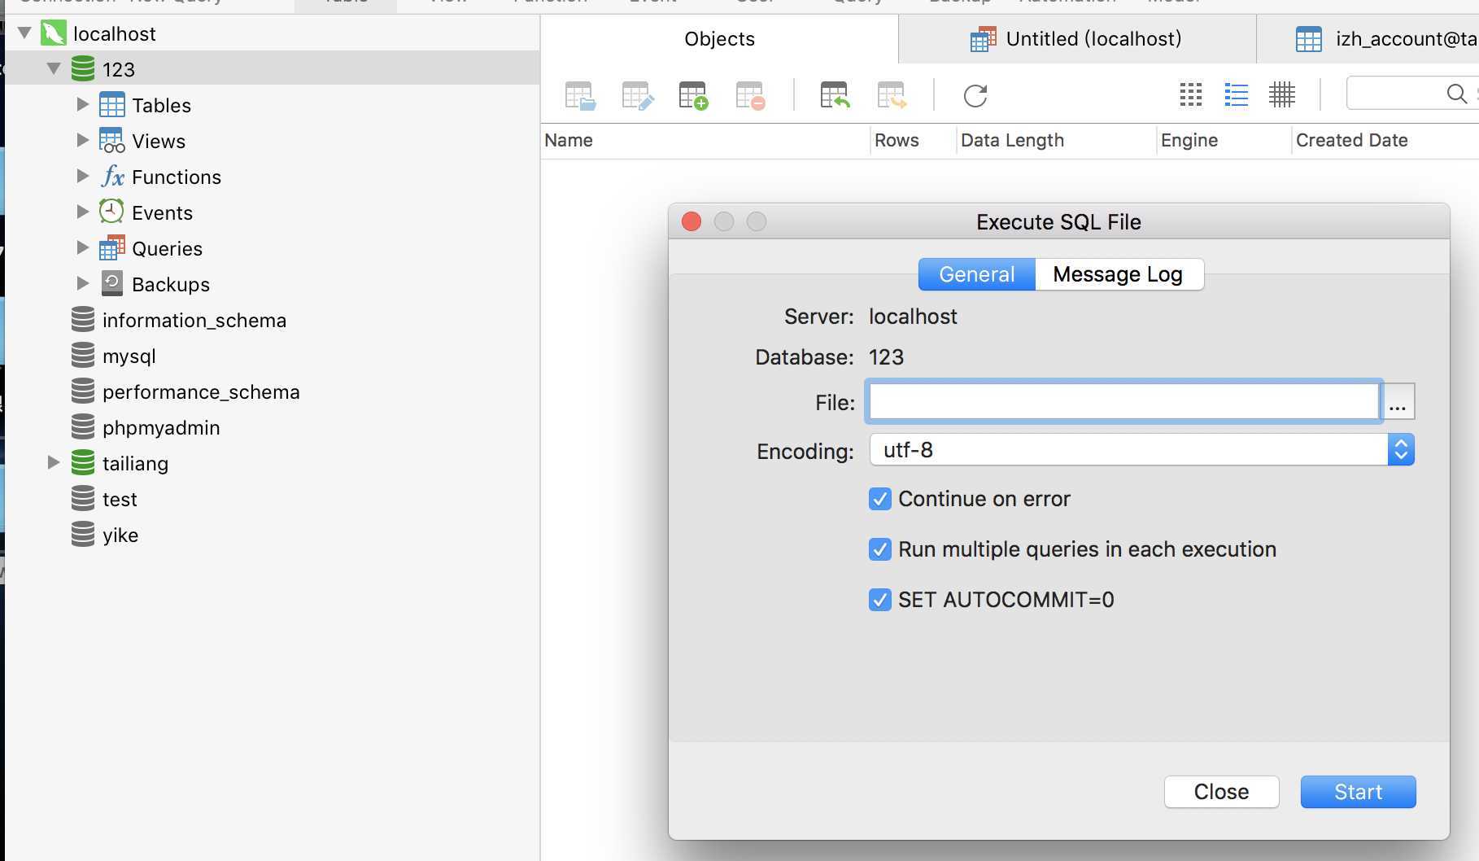
Task: Click the Export Wizard toolbar icon
Action: coord(892,96)
